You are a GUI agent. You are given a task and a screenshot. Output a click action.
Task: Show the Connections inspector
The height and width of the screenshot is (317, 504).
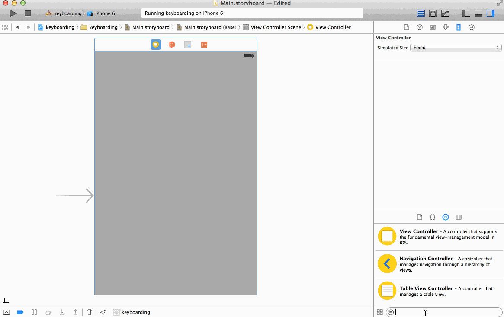point(472,27)
